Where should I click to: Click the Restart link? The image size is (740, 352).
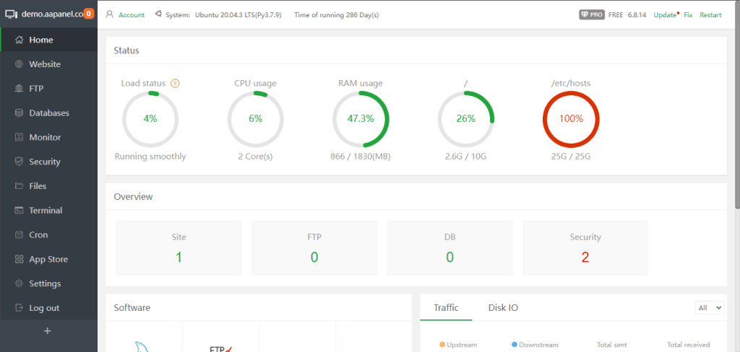click(x=711, y=14)
